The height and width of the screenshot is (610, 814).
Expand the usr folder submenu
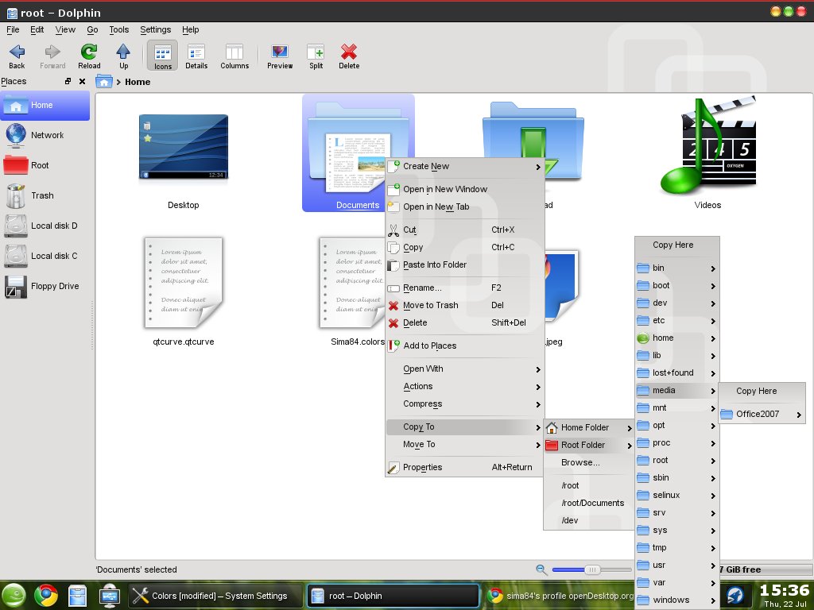(677, 566)
